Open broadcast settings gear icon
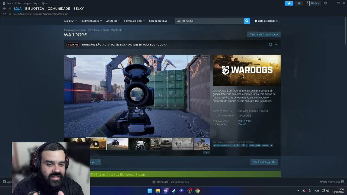 (x=271, y=44)
